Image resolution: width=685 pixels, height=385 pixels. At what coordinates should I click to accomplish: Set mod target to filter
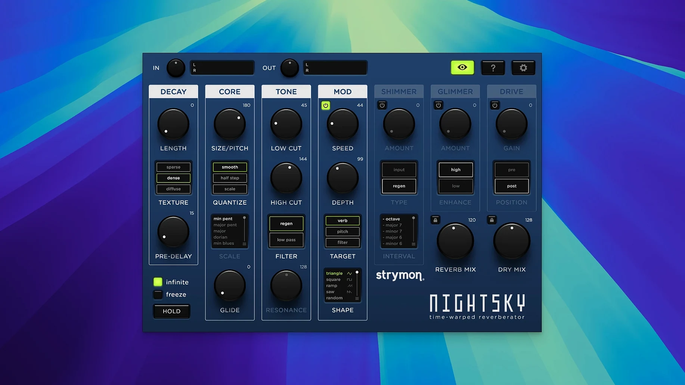coord(342,243)
